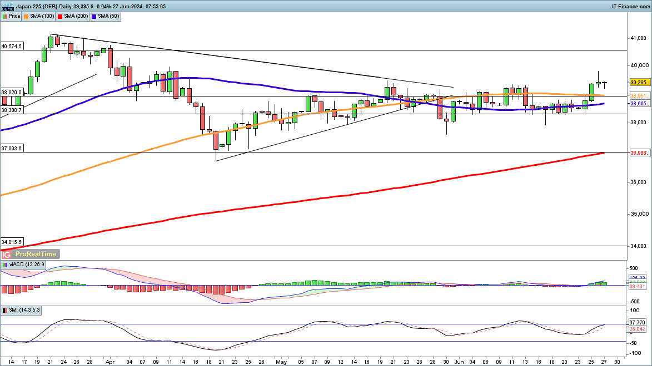Click the MACD indicator color icon
652x366 pixels.
[4, 265]
